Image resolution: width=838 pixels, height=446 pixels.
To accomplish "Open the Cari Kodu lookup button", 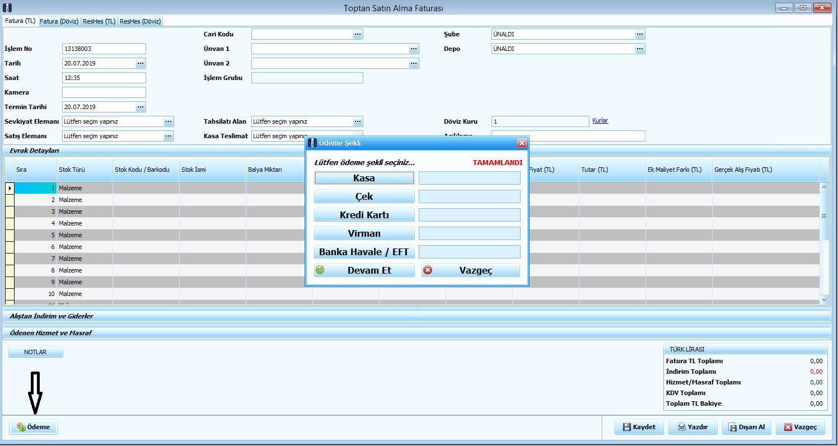I will (x=358, y=34).
